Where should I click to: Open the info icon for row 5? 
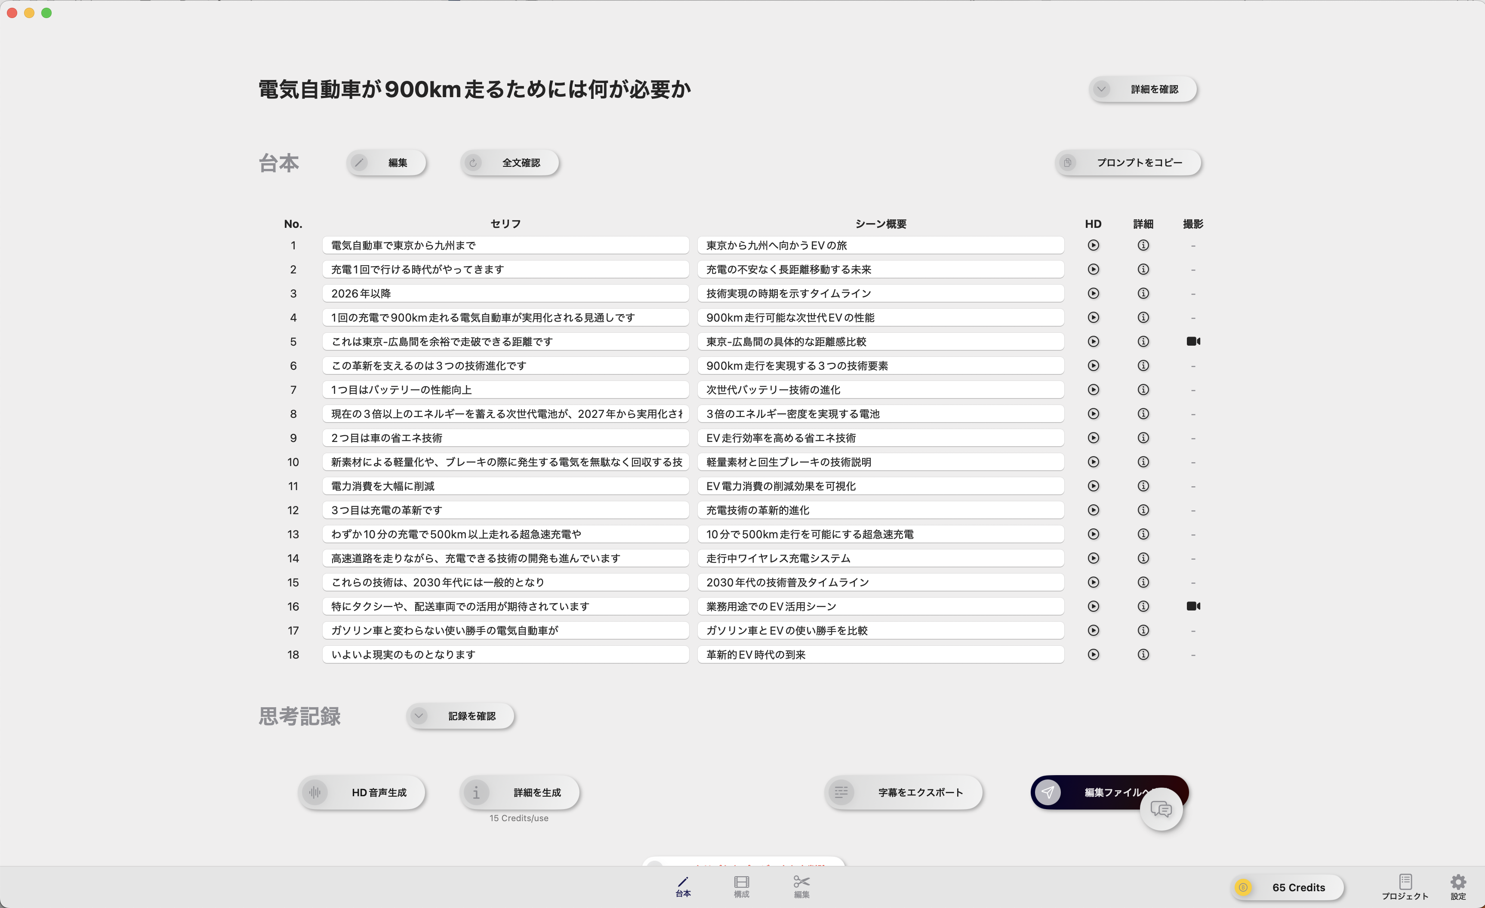point(1143,341)
